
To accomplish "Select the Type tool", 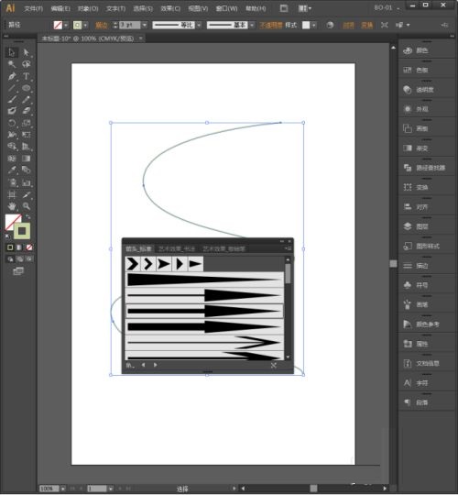I will 27,76.
